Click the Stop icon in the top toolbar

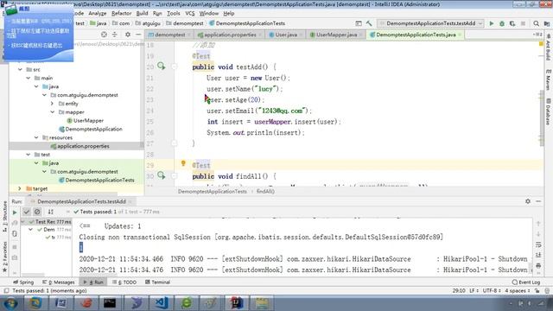[x=524, y=23]
